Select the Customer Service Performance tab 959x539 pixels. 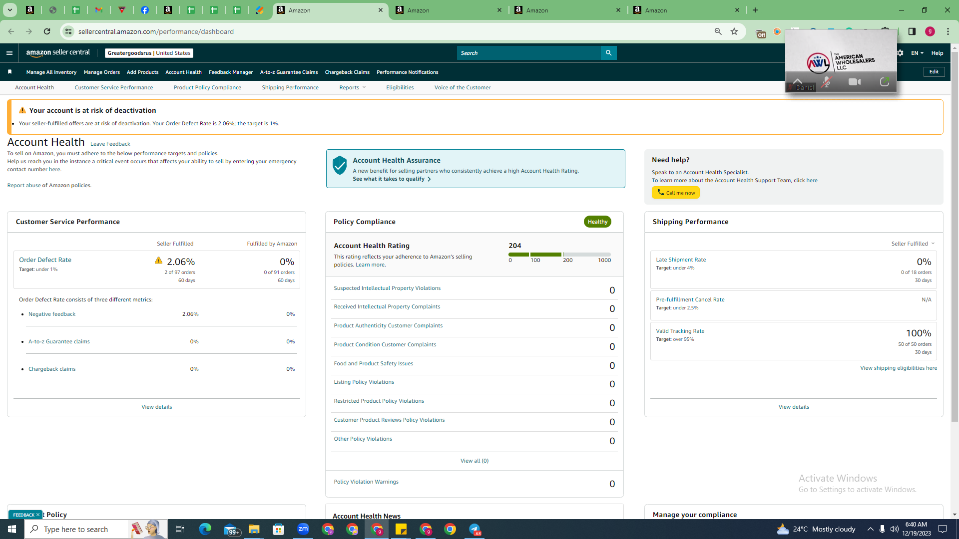tap(114, 87)
